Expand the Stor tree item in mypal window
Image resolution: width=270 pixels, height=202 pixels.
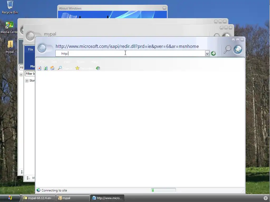[27, 81]
